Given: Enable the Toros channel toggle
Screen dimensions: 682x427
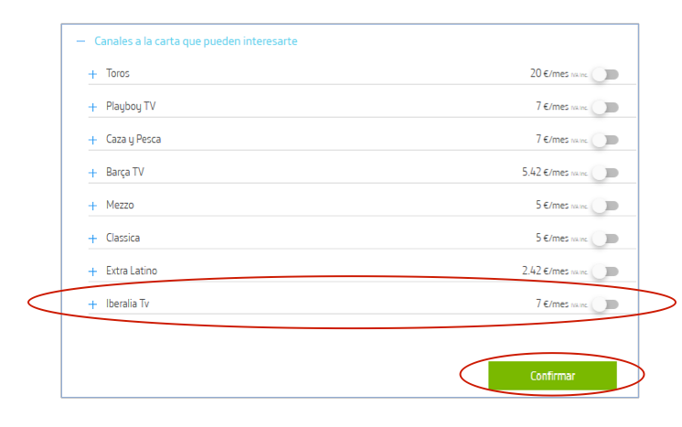Looking at the screenshot, I should click(604, 74).
